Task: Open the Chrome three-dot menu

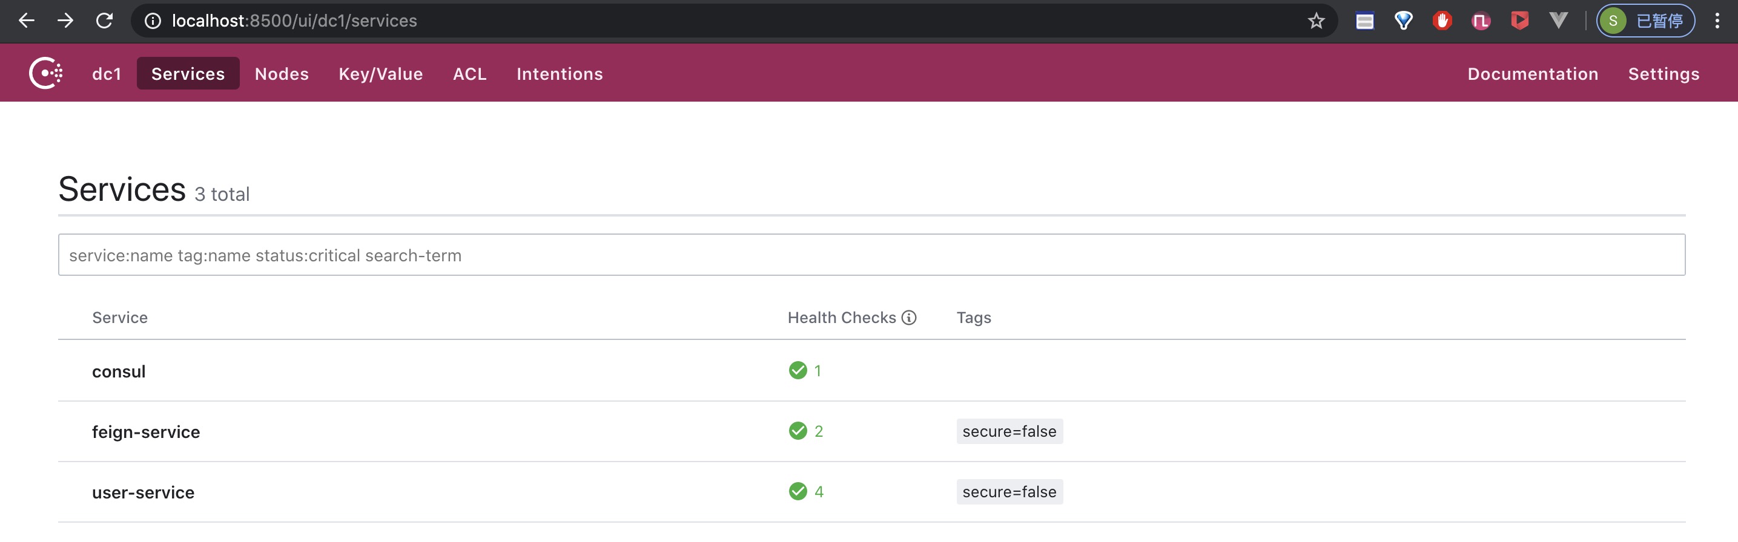Action: [x=1716, y=21]
